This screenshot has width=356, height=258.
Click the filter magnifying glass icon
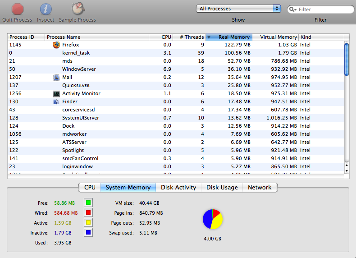(x=293, y=9)
